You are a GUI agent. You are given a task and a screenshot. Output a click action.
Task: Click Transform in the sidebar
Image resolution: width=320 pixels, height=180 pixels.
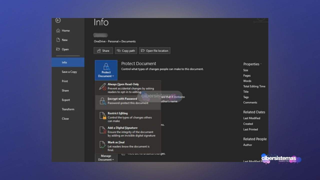coord(68,109)
